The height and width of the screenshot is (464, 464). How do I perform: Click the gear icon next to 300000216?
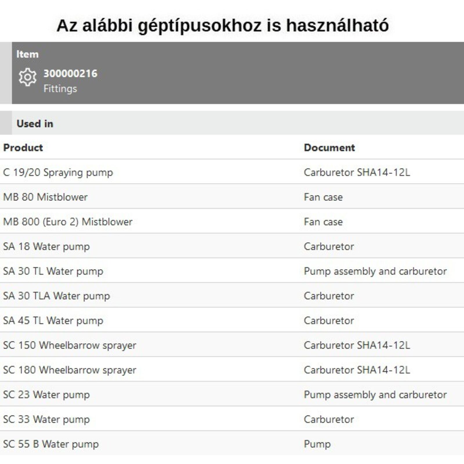tap(28, 77)
